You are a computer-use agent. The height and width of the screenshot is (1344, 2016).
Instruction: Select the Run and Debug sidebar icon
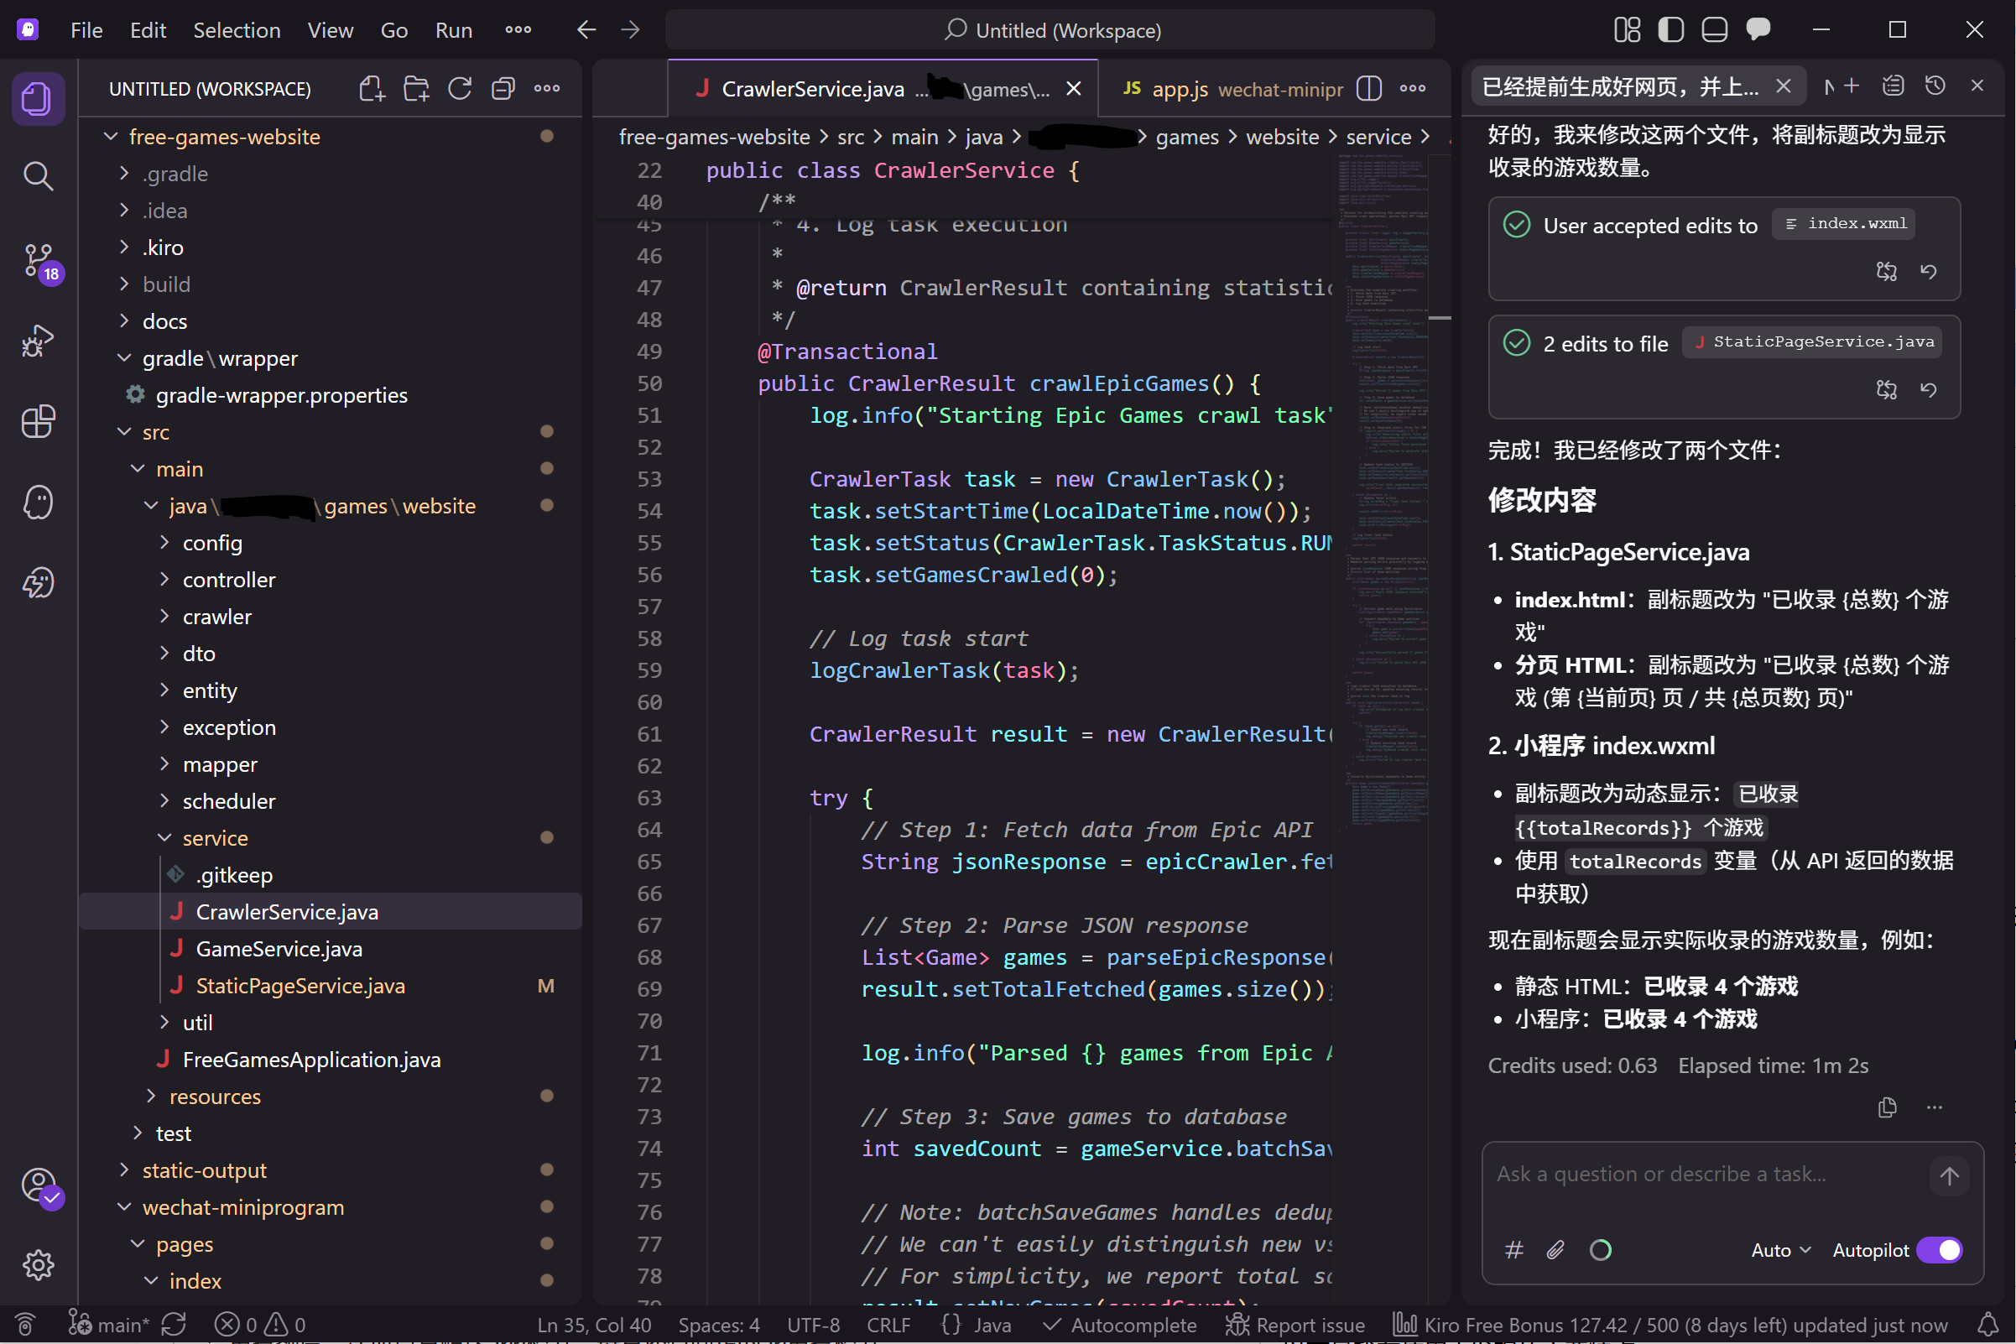pos(38,341)
